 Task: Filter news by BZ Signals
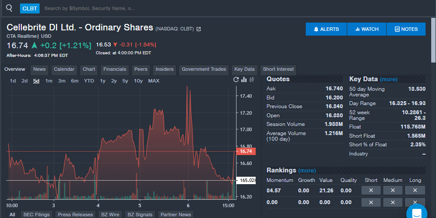click(x=140, y=215)
